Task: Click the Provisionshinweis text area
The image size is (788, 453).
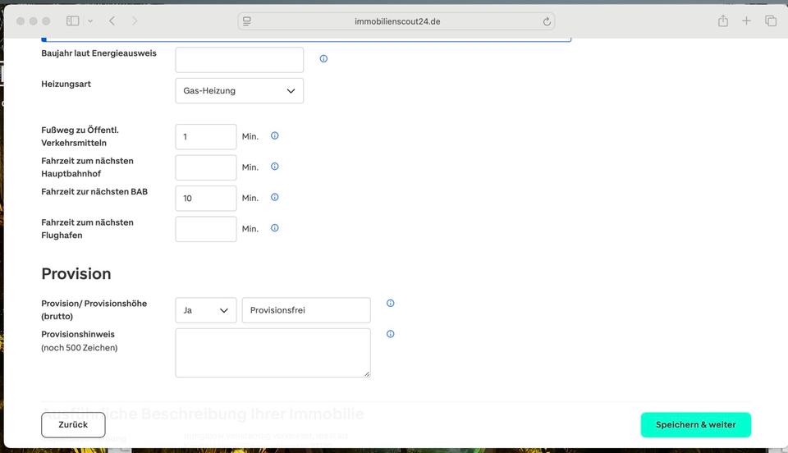Action: [x=273, y=353]
